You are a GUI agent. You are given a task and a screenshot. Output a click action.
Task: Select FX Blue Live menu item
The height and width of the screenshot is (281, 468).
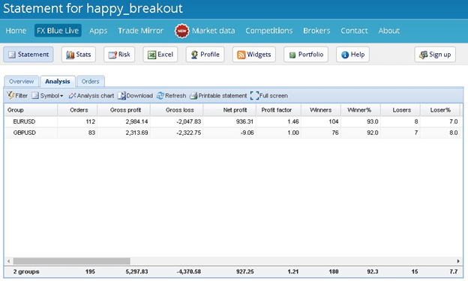pos(58,31)
